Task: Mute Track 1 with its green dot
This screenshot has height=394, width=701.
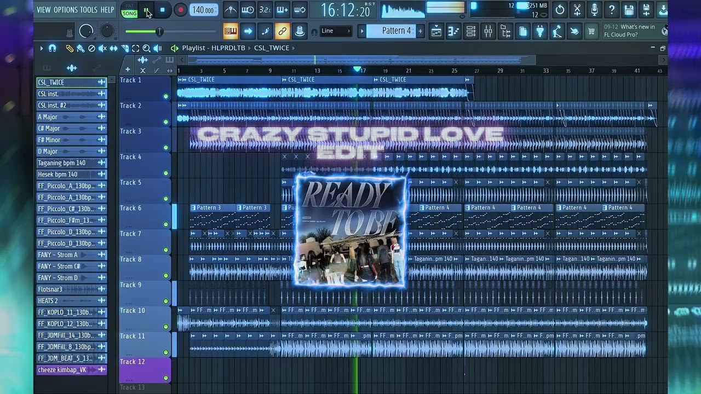Action: [165, 96]
